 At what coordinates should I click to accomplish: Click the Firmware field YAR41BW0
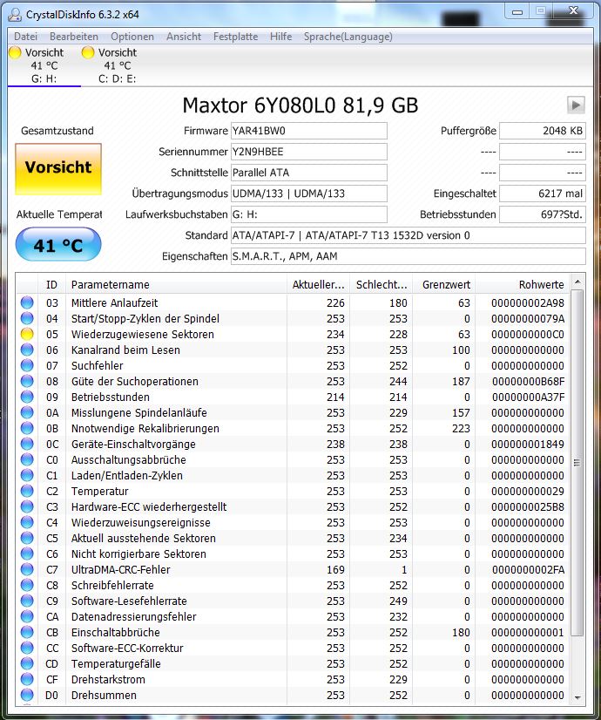tap(308, 131)
